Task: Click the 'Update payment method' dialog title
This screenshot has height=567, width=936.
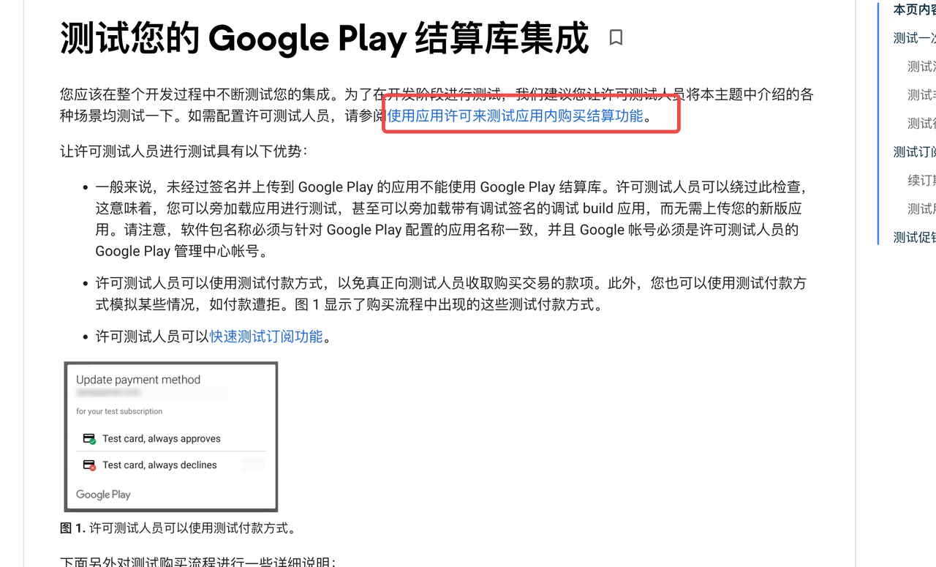Action: (x=138, y=380)
